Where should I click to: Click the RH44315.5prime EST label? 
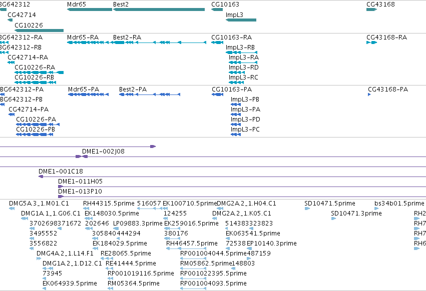pos(109,203)
